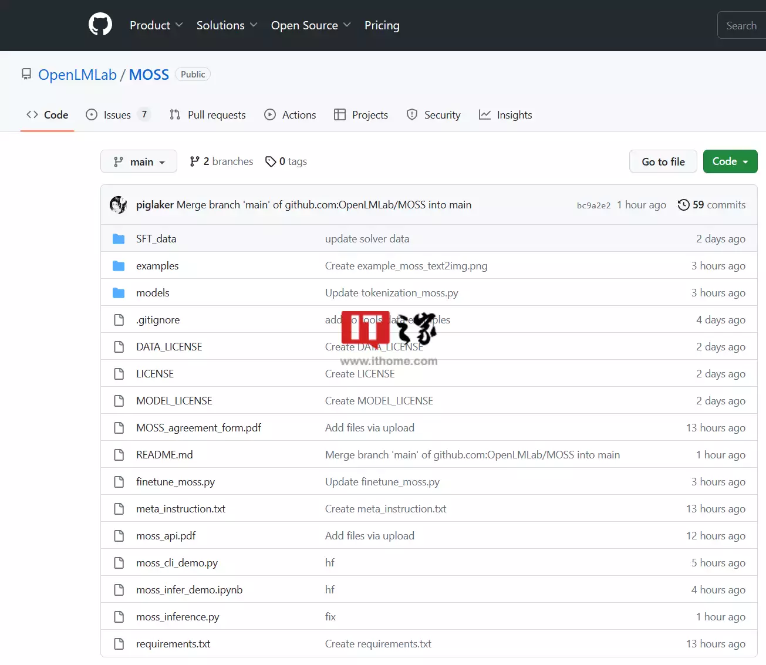Open the main branch selector dropdown
Viewport: 766px width, 665px height.
(x=139, y=161)
